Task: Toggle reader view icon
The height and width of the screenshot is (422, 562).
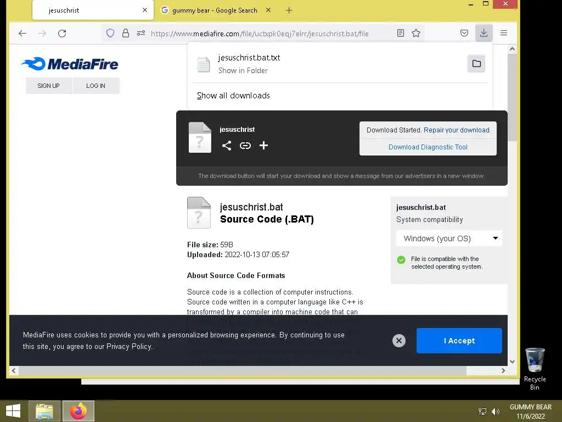Action: point(401,34)
